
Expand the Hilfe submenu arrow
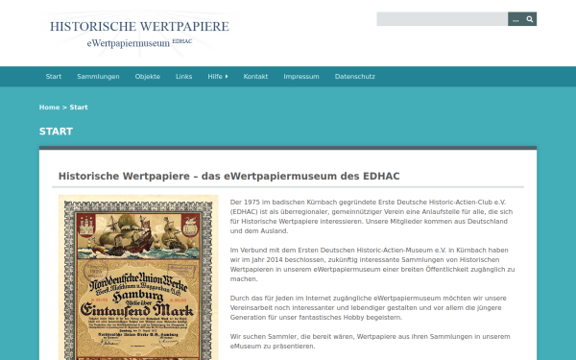[227, 77]
